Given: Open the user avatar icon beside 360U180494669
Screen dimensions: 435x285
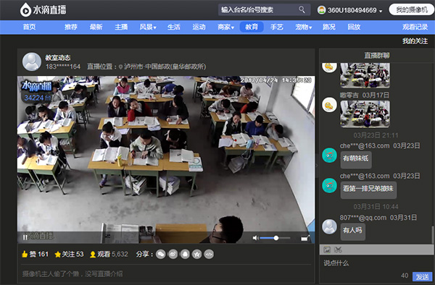Looking at the screenshot, I should (x=321, y=10).
